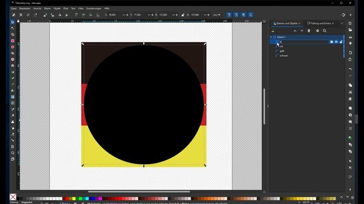Click the no-color X swatch

point(13,197)
